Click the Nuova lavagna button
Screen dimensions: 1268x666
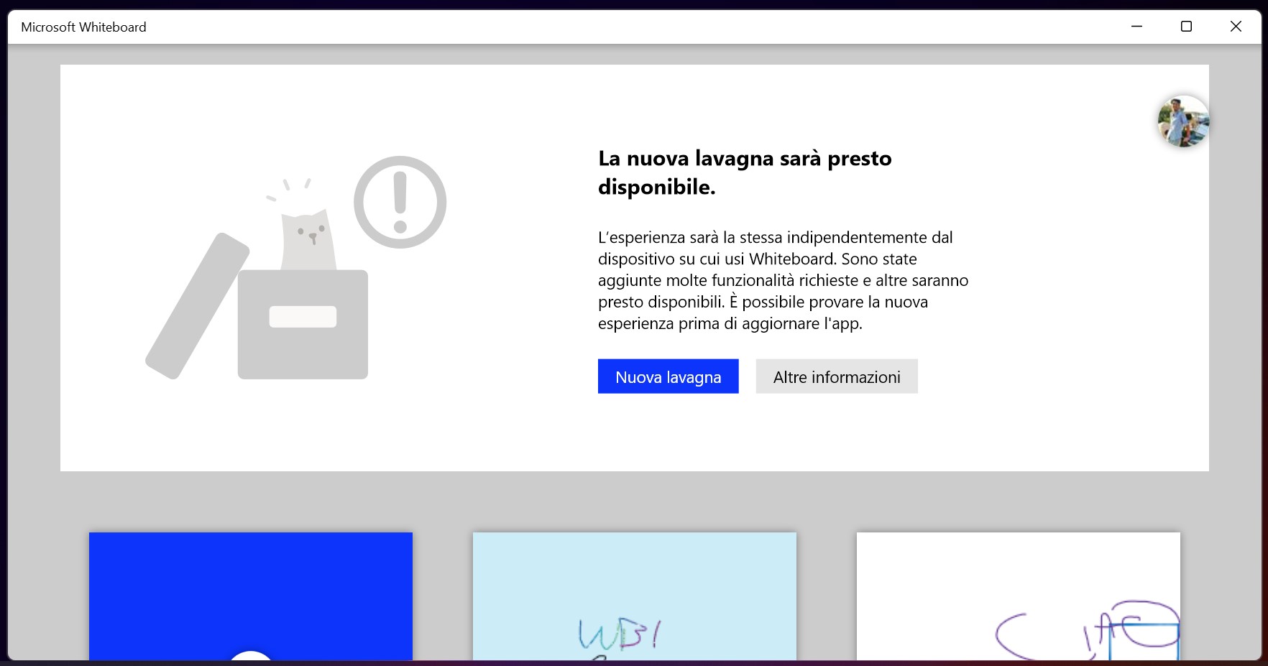click(x=668, y=376)
